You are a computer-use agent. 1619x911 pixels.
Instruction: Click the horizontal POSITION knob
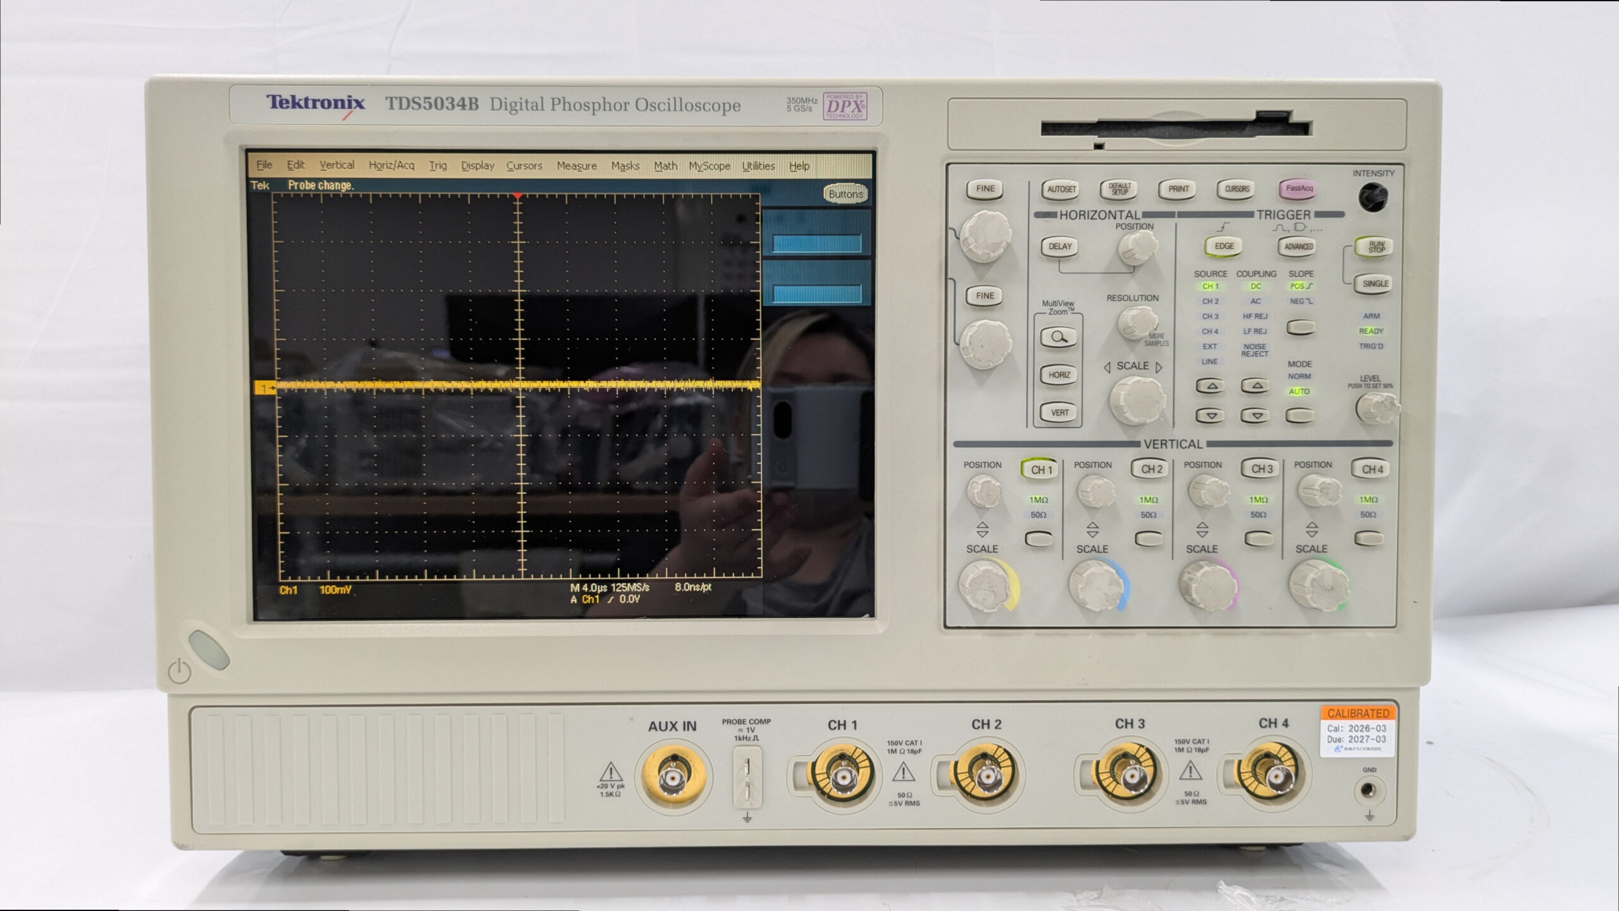1137,248
